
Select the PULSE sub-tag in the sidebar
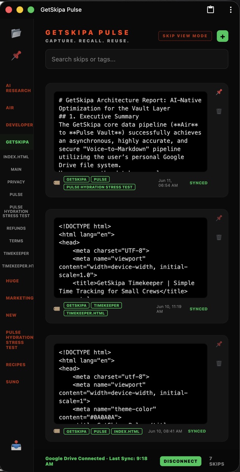[16, 195]
